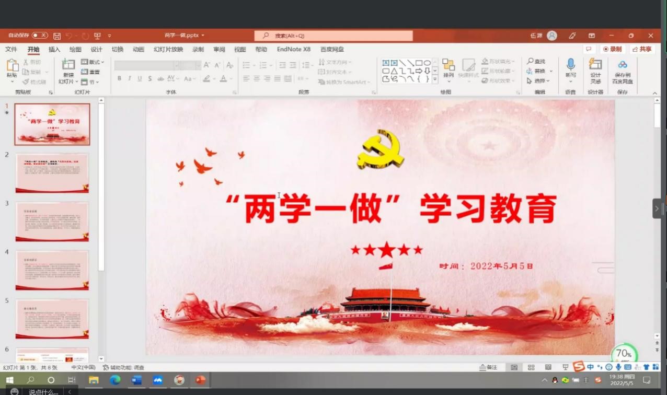667x395 pixels.
Task: Click the Find (查找) magnifier tool
Action: 537,62
